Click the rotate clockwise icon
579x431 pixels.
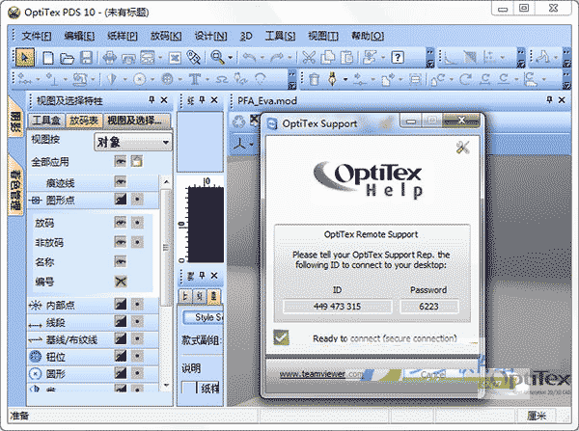466,79
